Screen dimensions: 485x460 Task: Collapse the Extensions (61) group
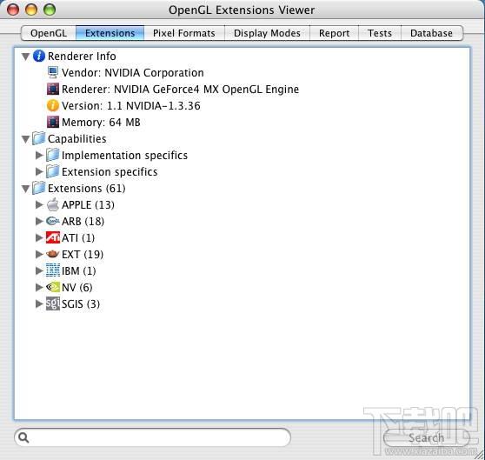click(x=26, y=189)
